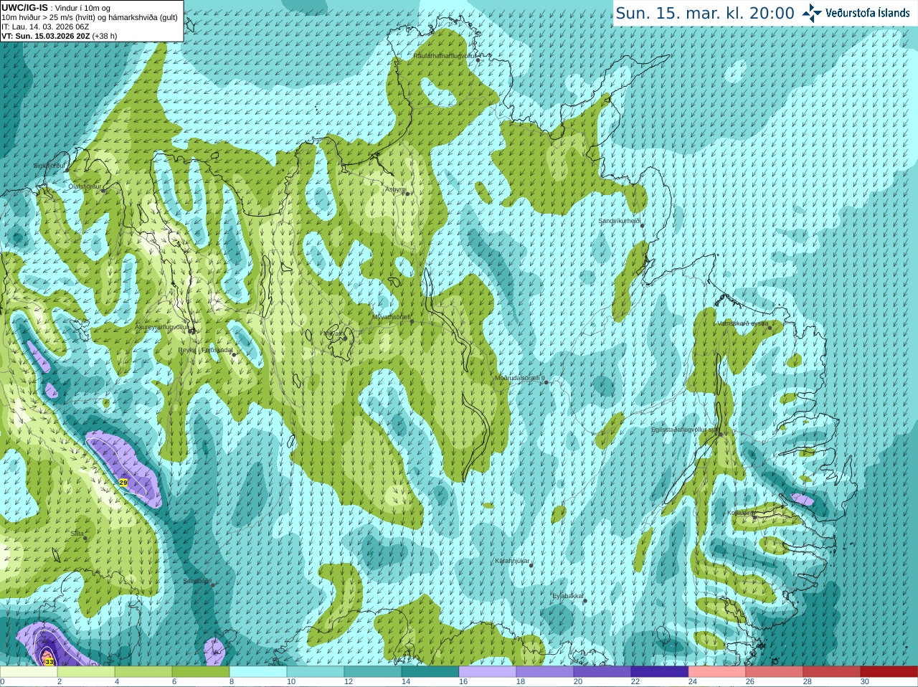
Task: Click the 10m hviður > 25 m/s legend line
Action: (90, 17)
